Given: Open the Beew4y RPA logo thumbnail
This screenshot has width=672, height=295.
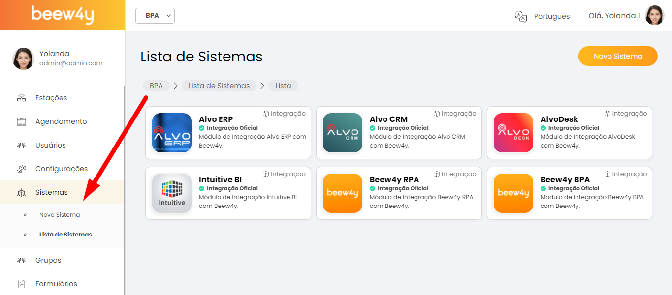Looking at the screenshot, I should (343, 193).
